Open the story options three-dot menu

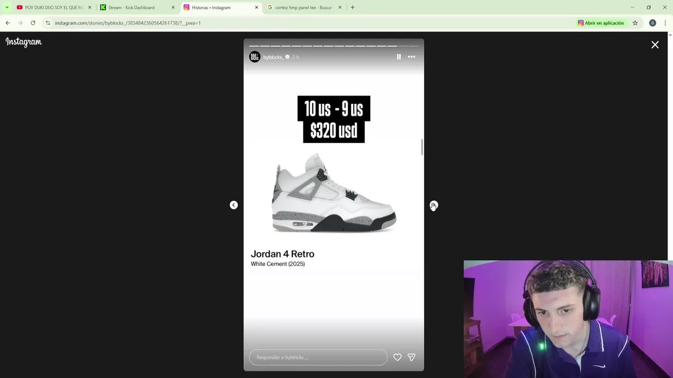(412, 57)
